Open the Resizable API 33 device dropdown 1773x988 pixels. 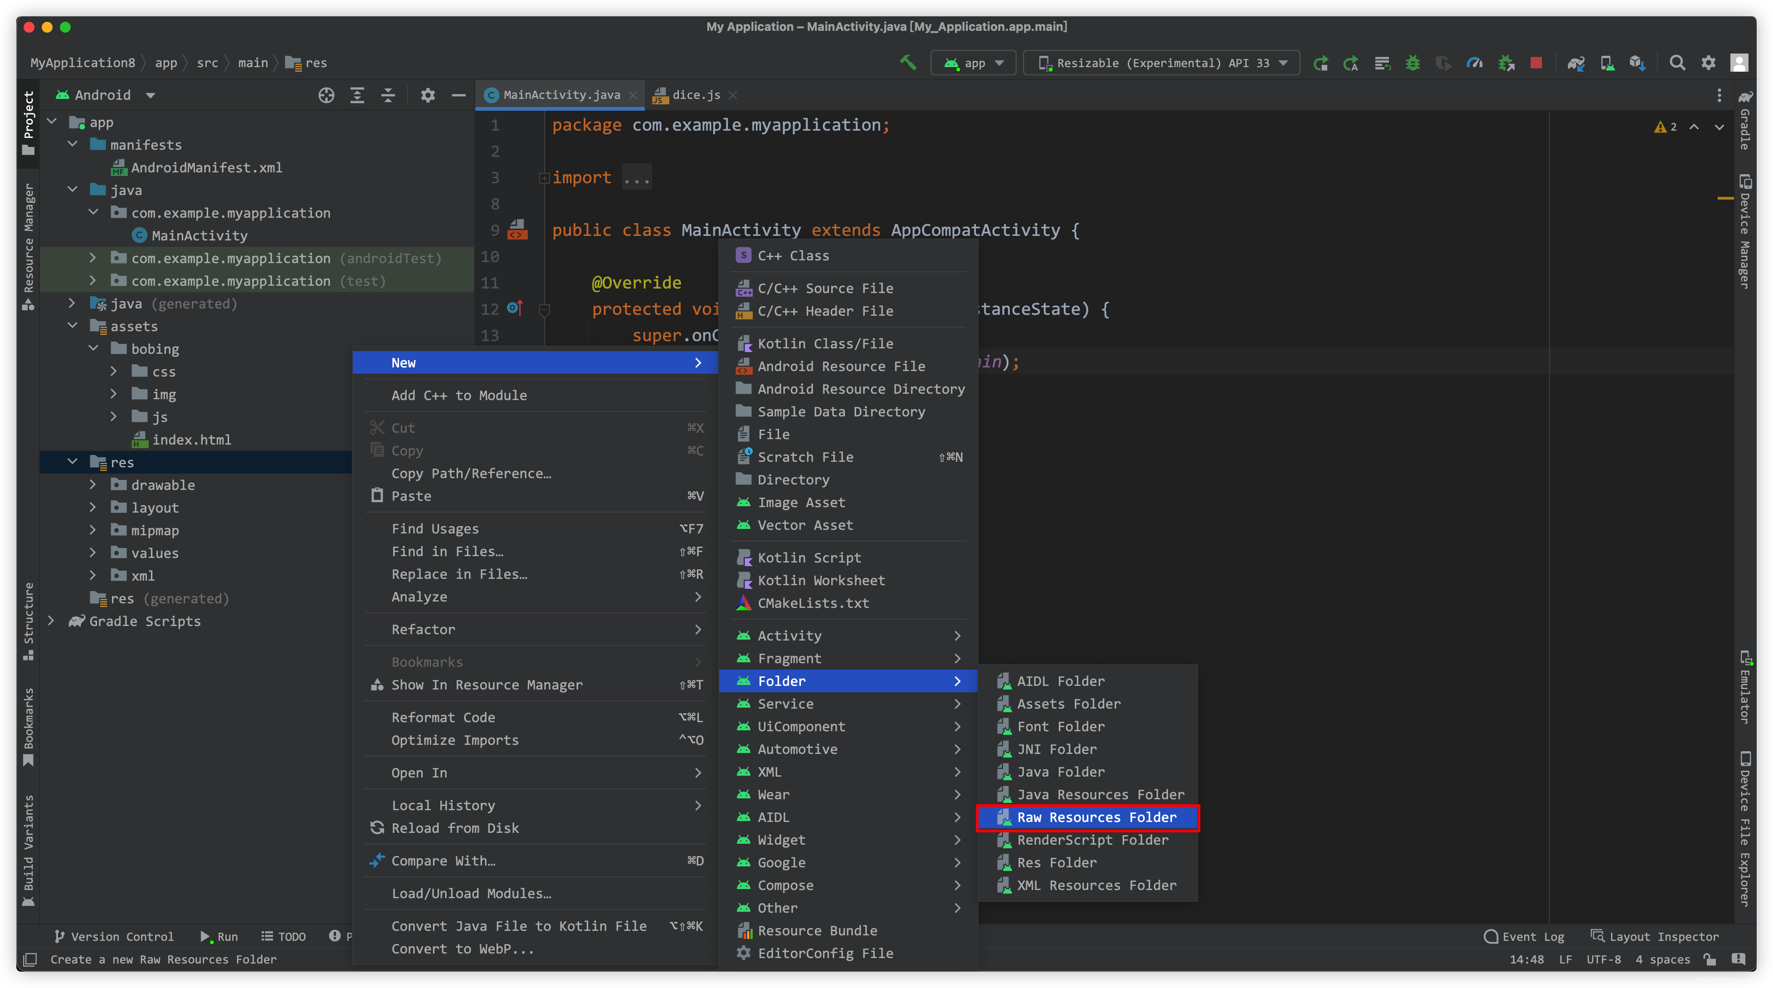tap(1162, 63)
